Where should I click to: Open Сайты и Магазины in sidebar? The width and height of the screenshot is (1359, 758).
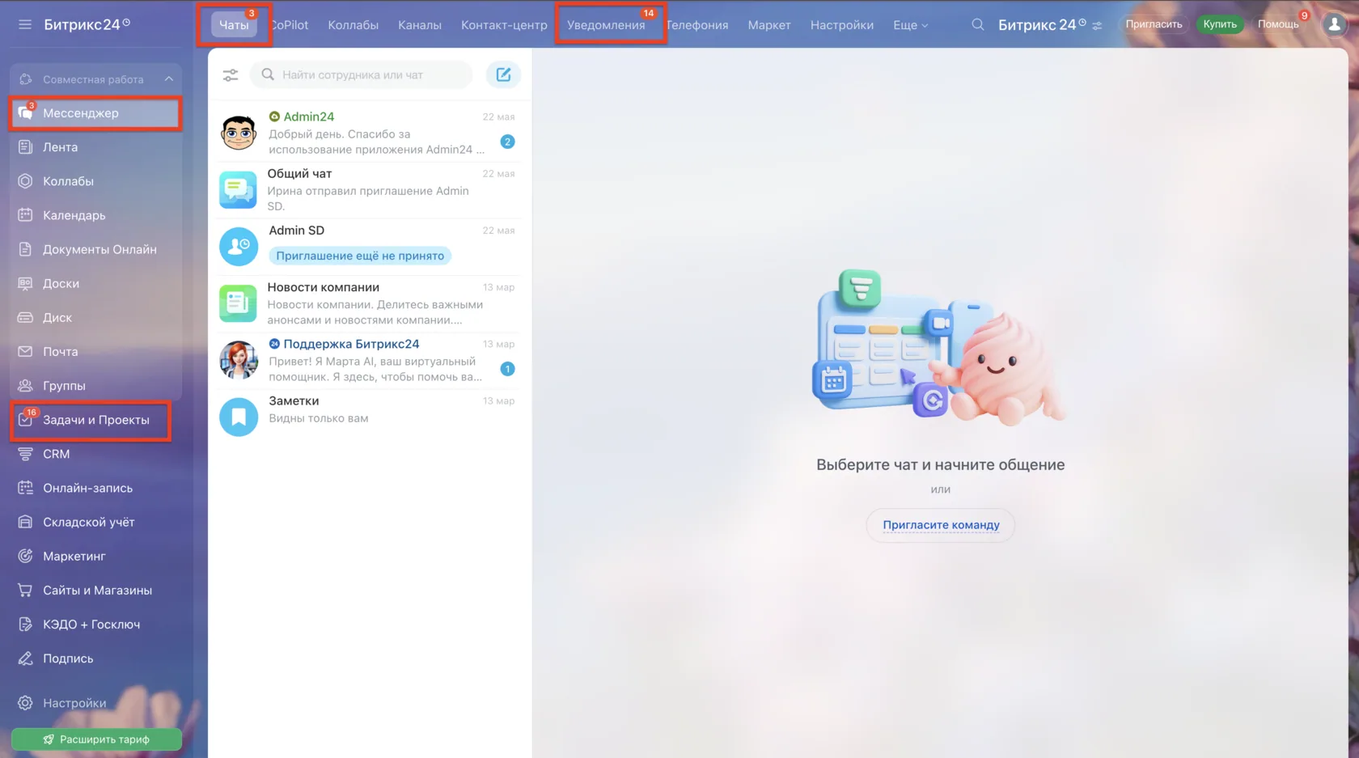click(95, 590)
